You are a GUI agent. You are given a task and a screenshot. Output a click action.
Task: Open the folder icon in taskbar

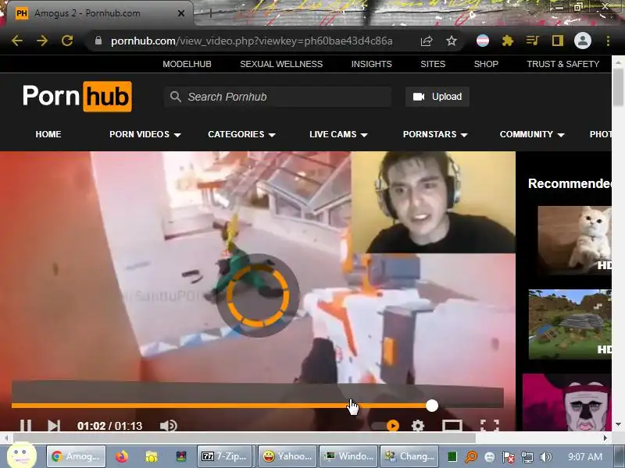tap(152, 456)
